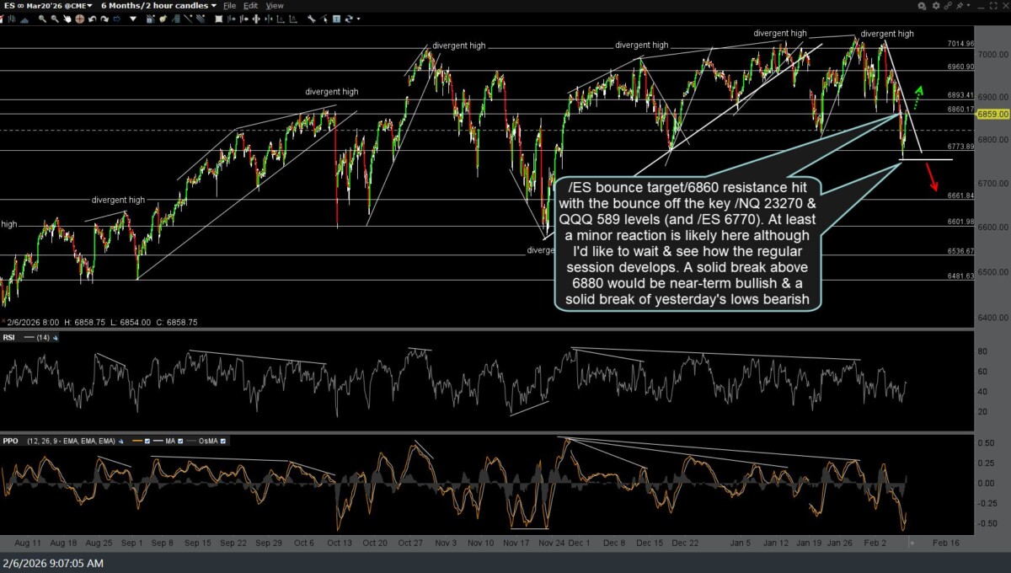This screenshot has height=573, width=1011.
Task: Click the 6859.00 current price label
Action: click(992, 114)
